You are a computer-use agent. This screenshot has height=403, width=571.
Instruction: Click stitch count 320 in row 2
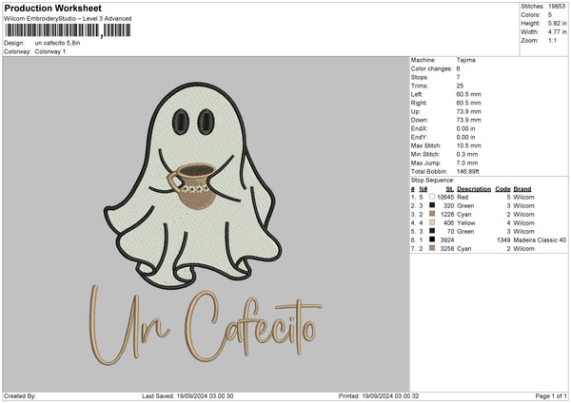point(448,206)
